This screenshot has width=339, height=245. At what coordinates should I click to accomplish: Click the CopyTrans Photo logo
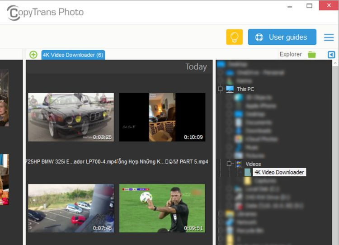[45, 13]
